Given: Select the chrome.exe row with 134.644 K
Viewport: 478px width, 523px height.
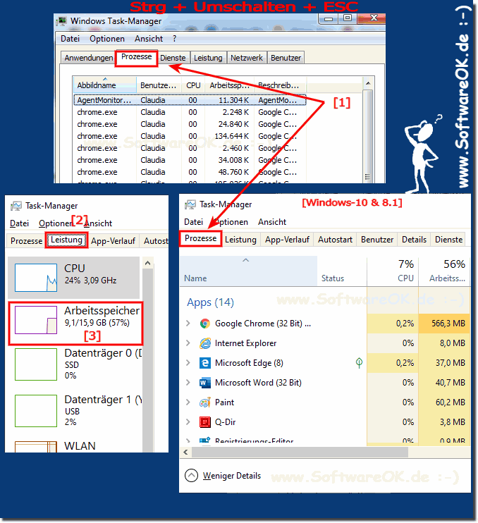Looking at the screenshot, I should tap(190, 136).
